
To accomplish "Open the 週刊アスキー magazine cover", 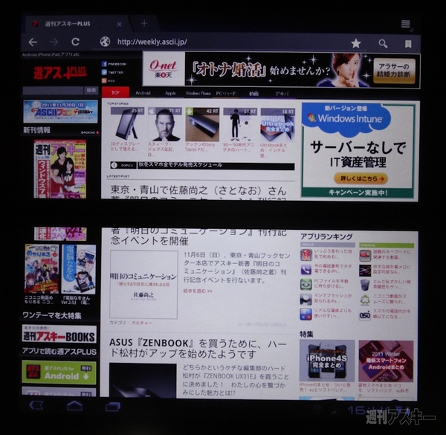I will 60,169.
